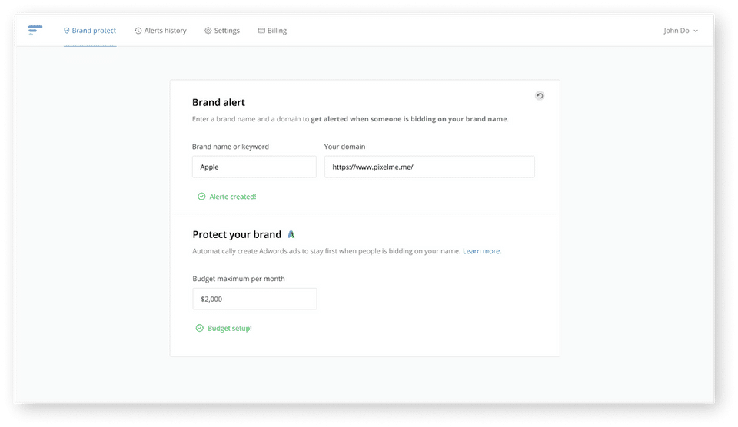
Task: Expand the John Do user menu
Action: point(680,31)
